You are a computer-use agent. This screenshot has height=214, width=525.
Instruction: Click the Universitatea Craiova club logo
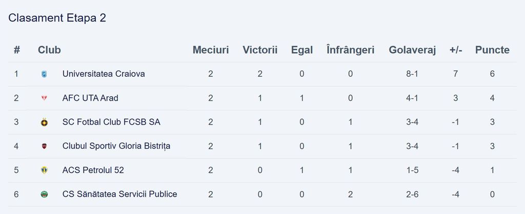44,74
